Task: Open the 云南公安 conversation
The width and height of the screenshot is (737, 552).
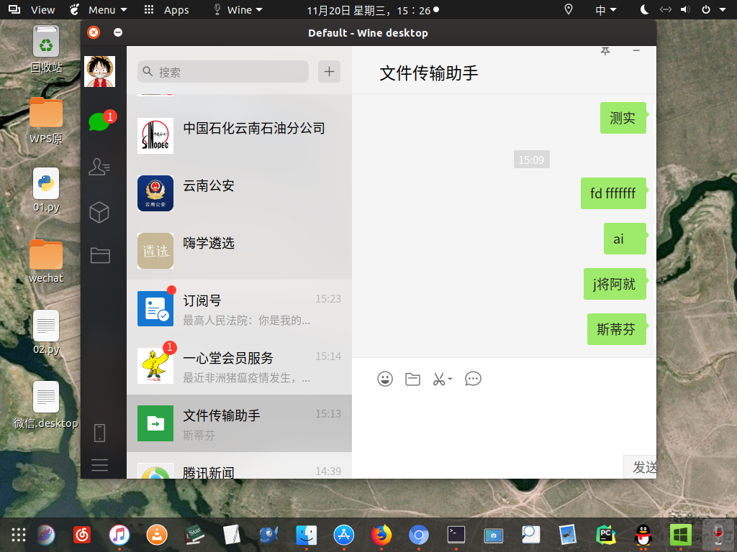Action: pos(239,193)
